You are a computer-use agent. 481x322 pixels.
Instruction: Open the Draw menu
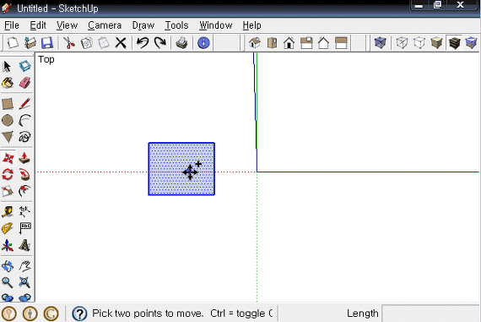click(143, 25)
